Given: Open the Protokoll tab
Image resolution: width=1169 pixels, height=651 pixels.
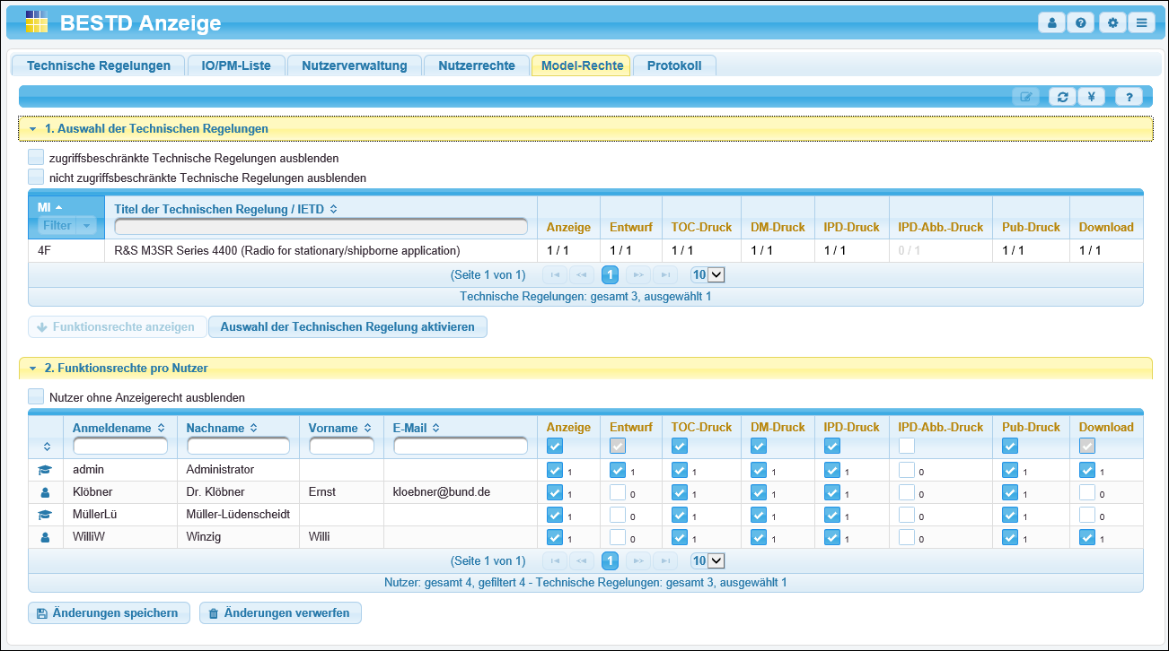Looking at the screenshot, I should click(674, 65).
